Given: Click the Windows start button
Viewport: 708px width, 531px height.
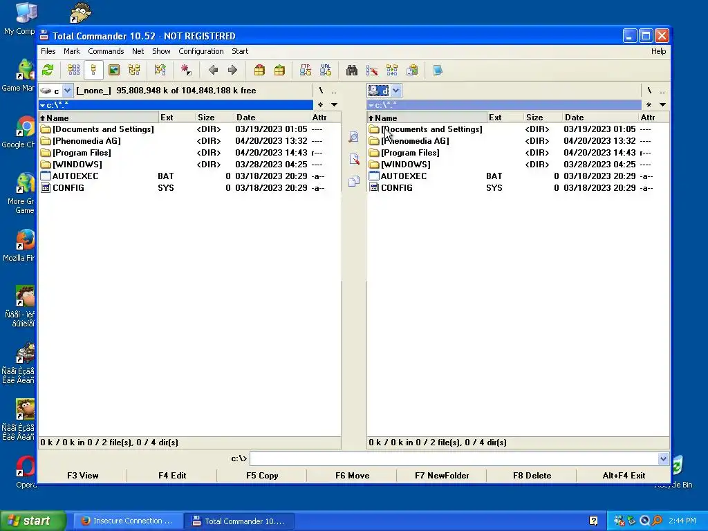Looking at the screenshot, I should 33,521.
